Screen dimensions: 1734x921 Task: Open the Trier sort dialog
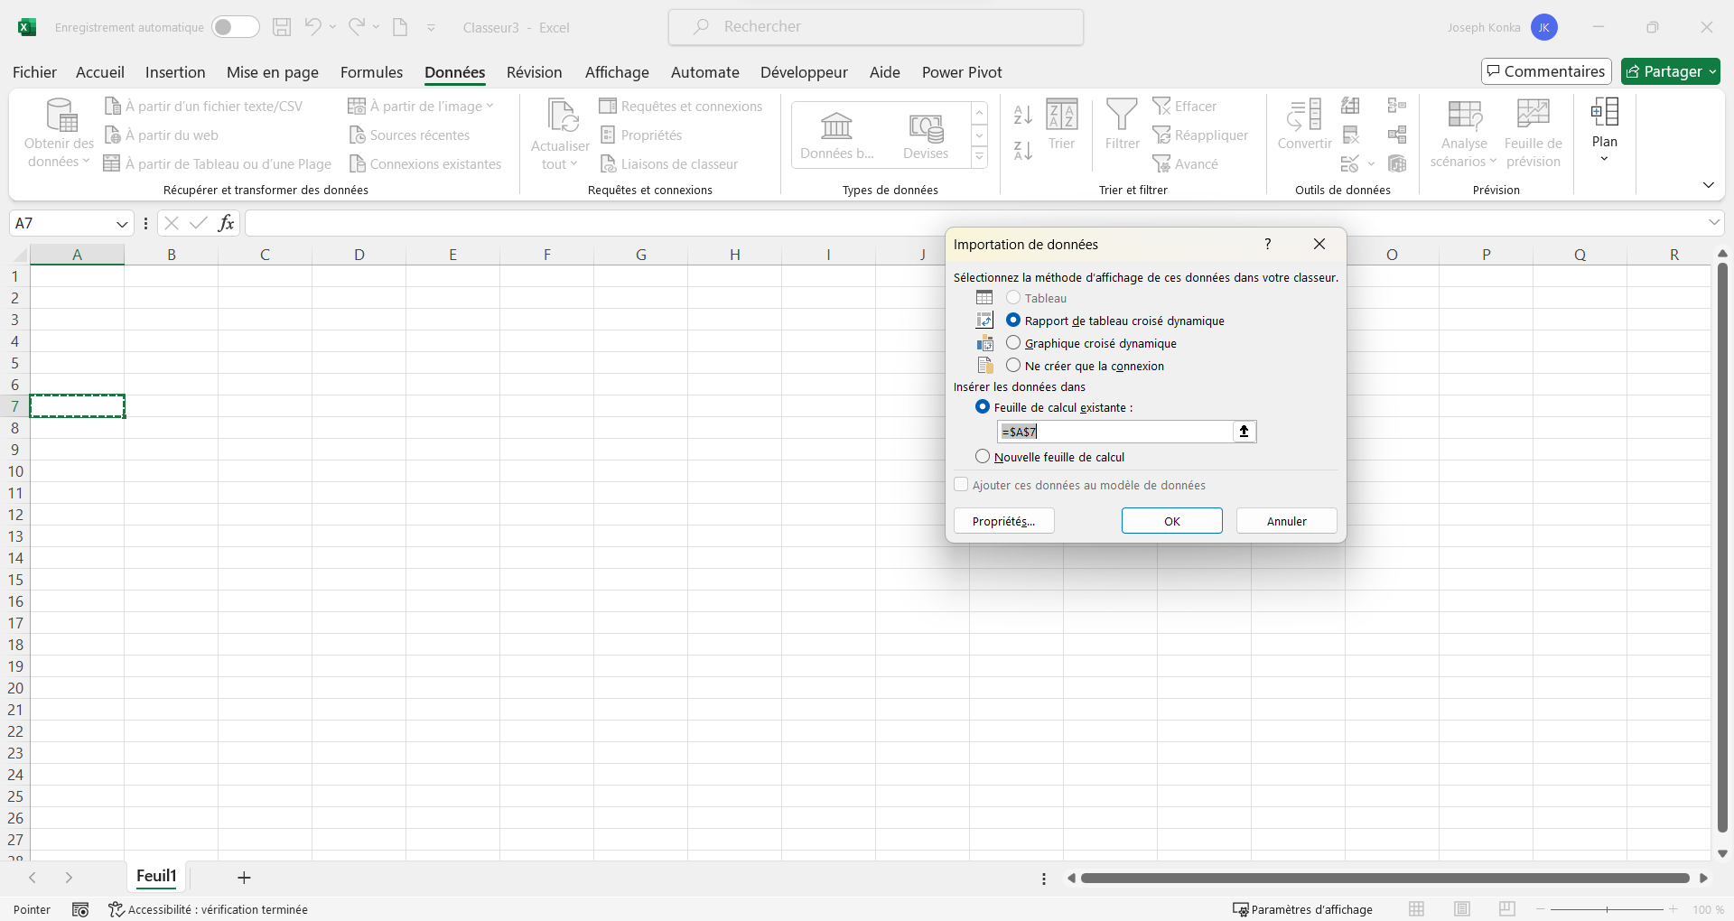[x=1062, y=125]
